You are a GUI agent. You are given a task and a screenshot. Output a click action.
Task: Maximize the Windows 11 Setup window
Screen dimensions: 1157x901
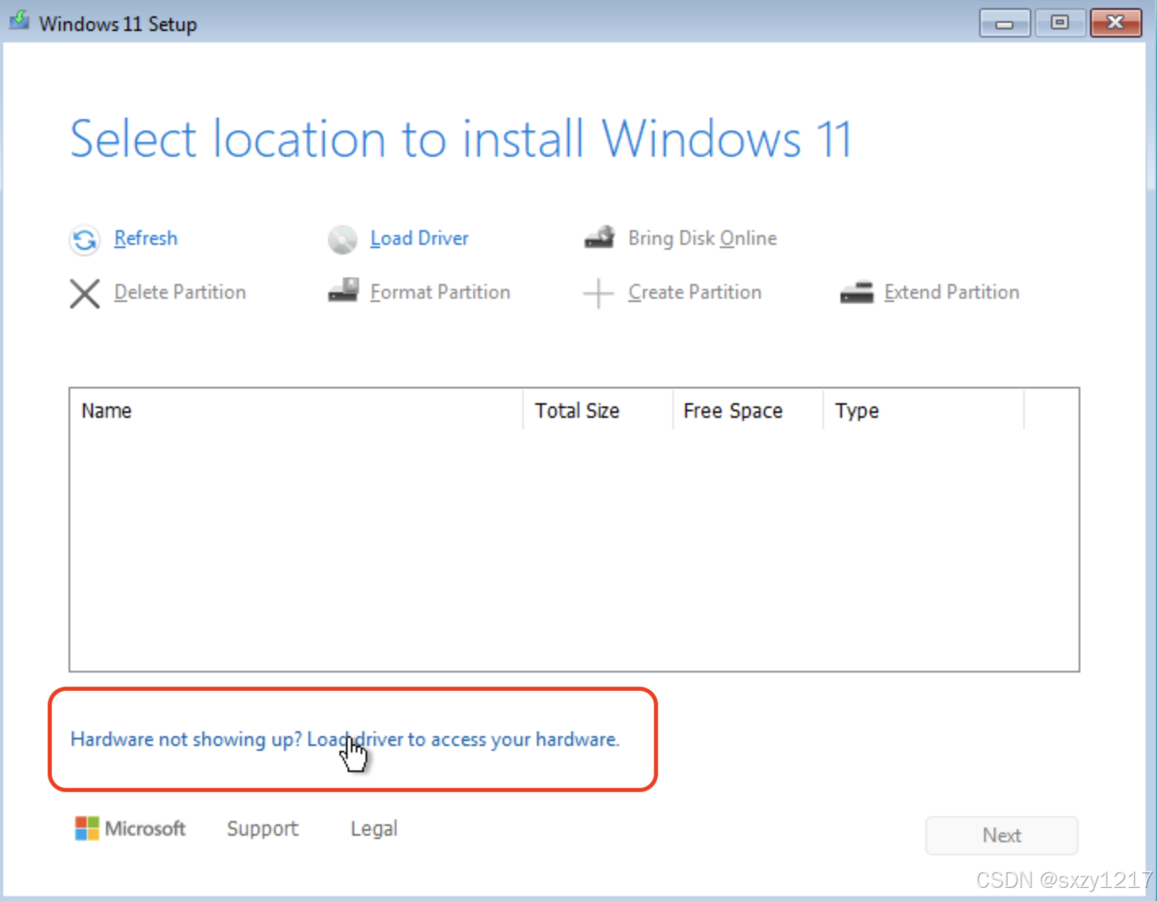[x=1060, y=23]
